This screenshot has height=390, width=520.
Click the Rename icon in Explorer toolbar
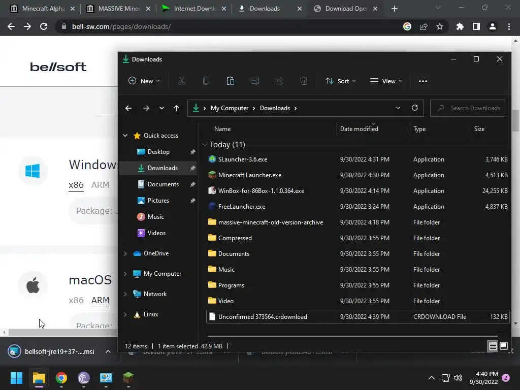255,81
